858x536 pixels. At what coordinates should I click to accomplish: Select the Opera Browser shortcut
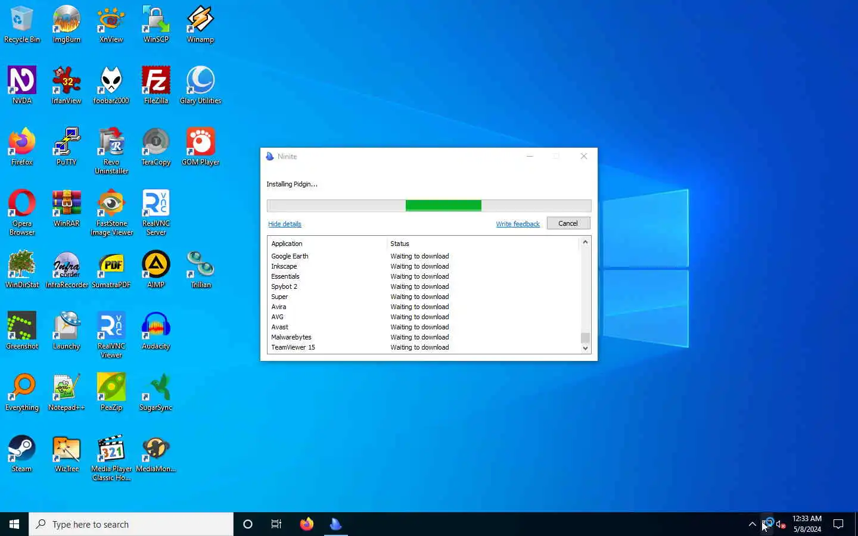22,213
